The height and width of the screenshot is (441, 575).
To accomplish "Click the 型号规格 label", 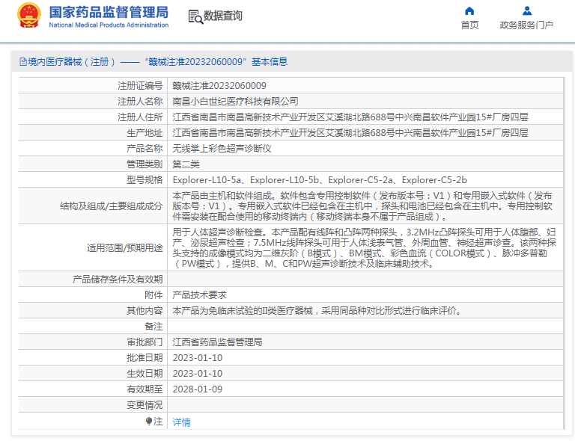I will point(144,180).
